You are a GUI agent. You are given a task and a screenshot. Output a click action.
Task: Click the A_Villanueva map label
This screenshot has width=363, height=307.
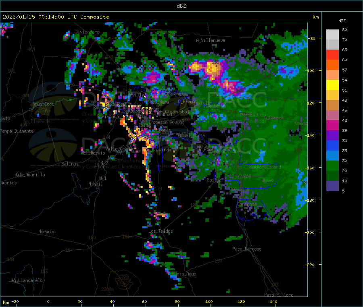(211, 40)
